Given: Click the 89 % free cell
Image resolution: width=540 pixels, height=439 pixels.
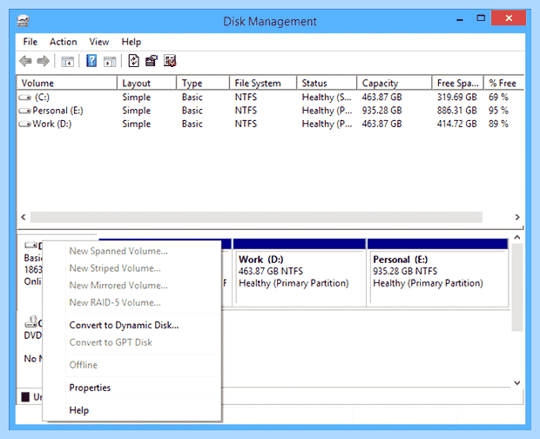Looking at the screenshot, I should (x=498, y=124).
